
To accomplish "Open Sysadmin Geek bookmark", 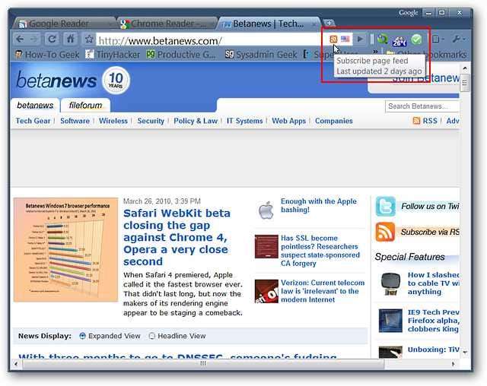I will [261, 55].
